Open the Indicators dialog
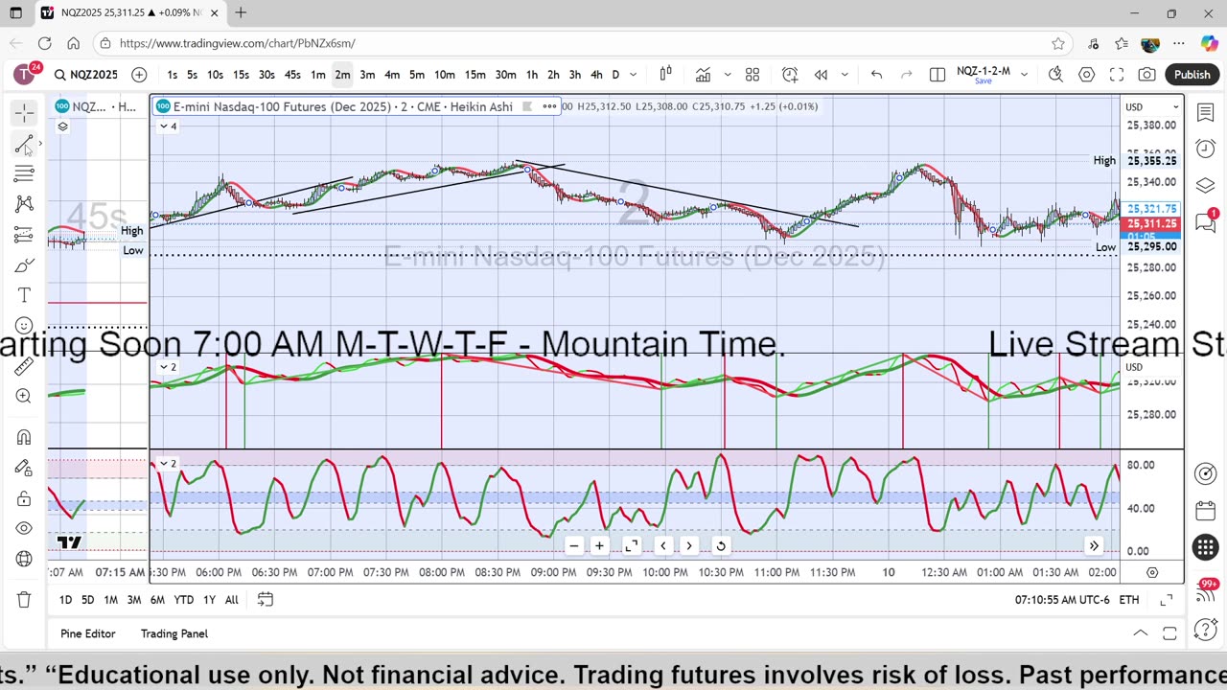Image resolution: width=1227 pixels, height=690 pixels. [x=703, y=75]
